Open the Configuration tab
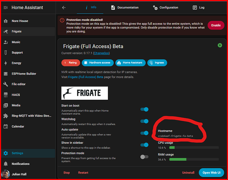The width and height of the screenshot is (228, 180). [166, 8]
